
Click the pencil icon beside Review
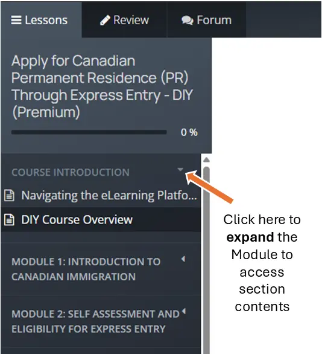coord(105,21)
